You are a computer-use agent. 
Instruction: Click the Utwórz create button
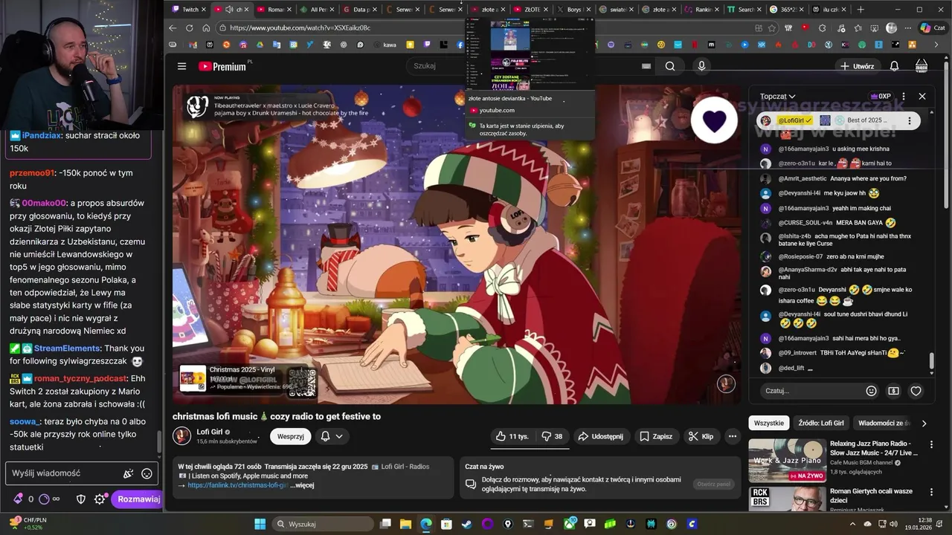click(x=857, y=66)
